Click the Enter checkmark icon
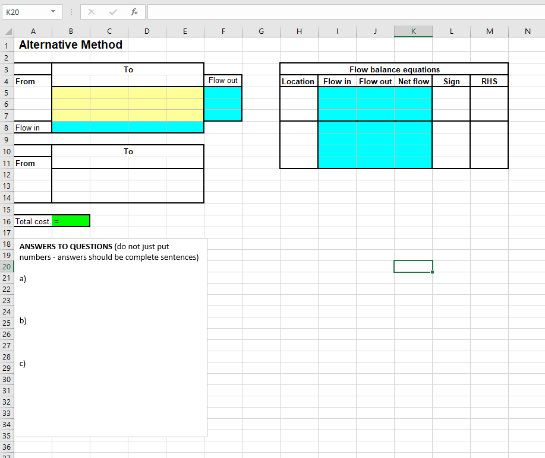The height and width of the screenshot is (458, 545). point(113,12)
